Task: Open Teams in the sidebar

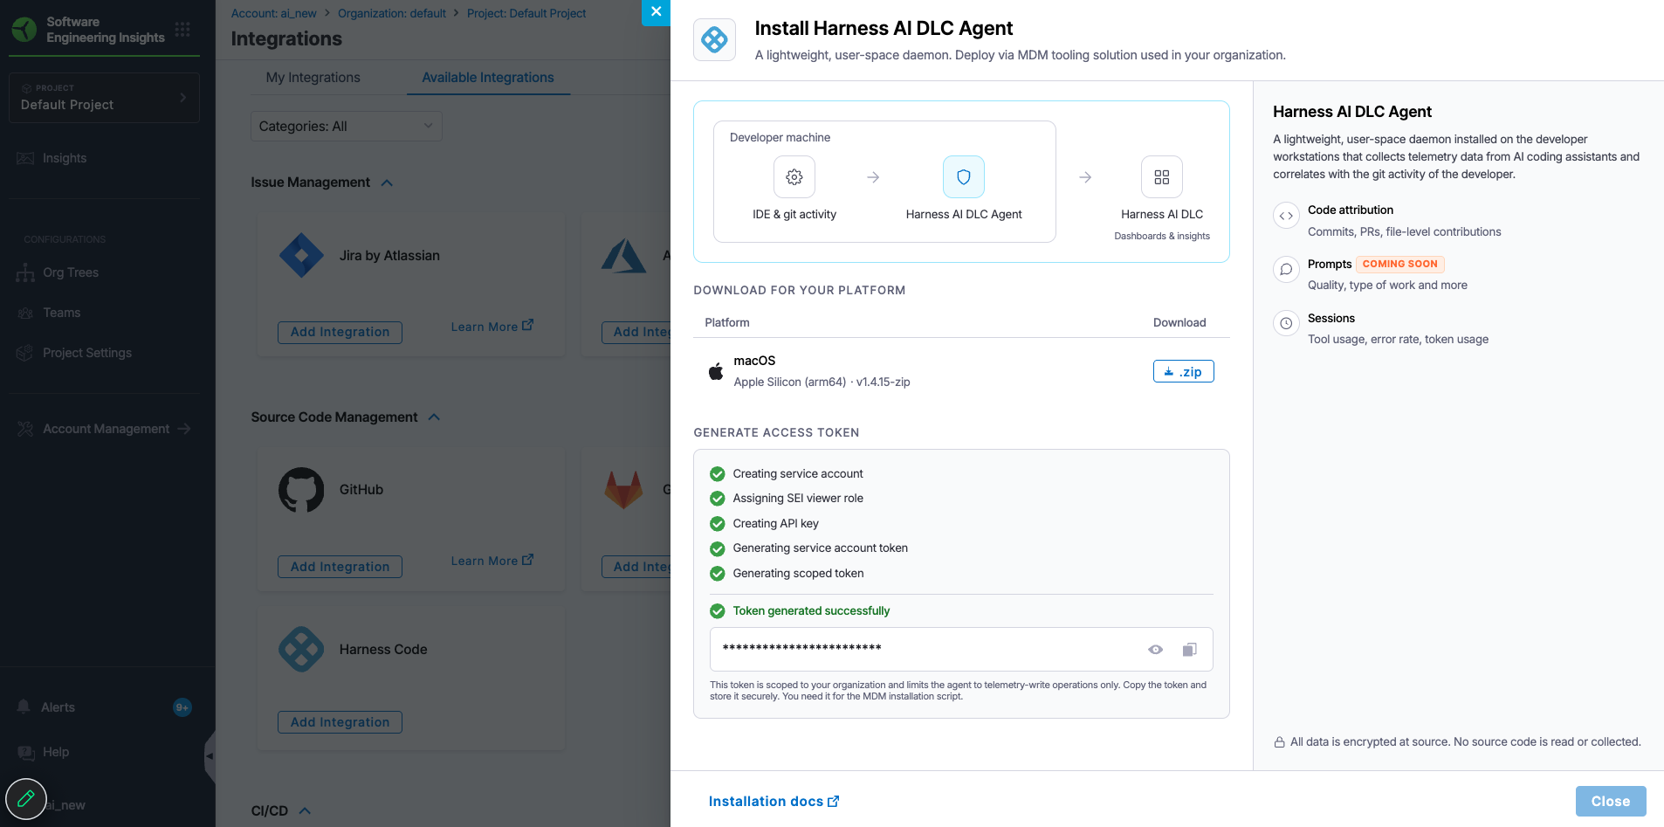Action: click(61, 313)
